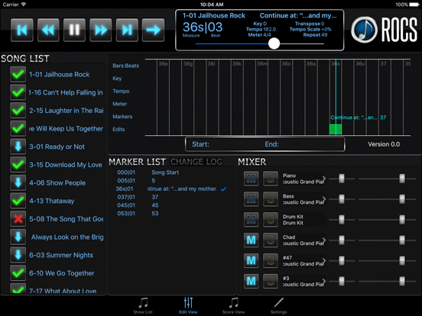Solo the Chad track
This screenshot has height=316, width=422.
tap(271, 240)
